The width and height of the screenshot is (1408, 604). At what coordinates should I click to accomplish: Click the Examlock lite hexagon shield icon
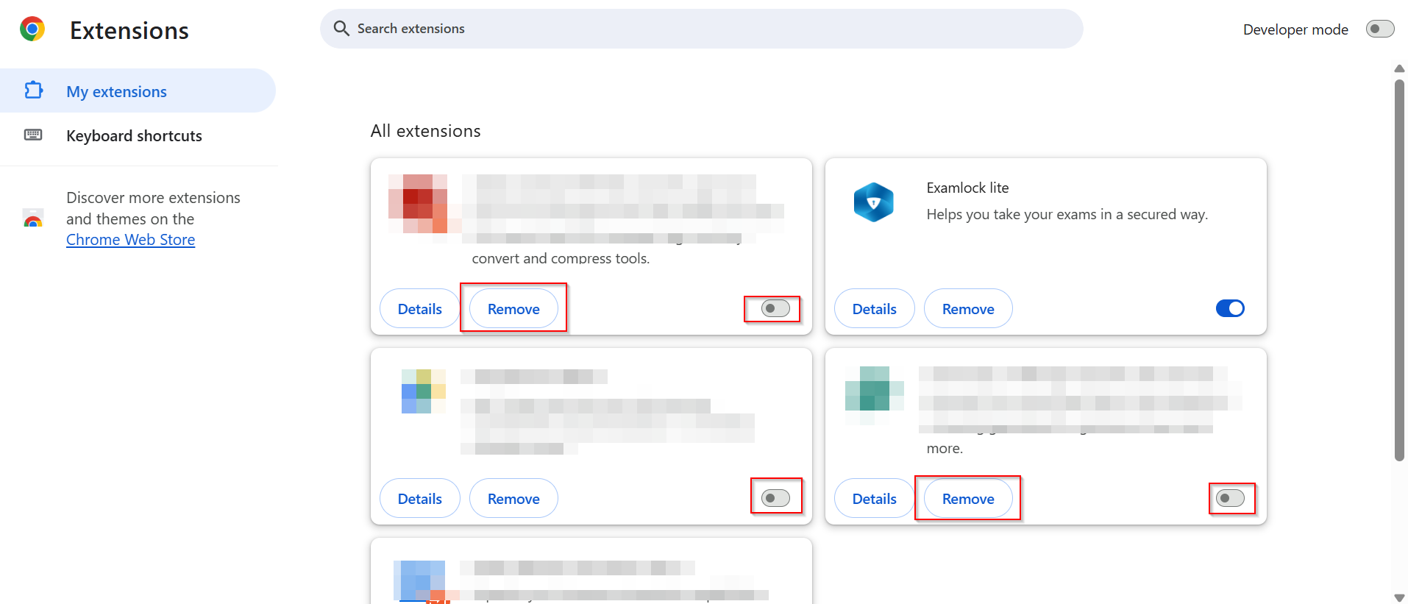pyautogui.click(x=873, y=202)
